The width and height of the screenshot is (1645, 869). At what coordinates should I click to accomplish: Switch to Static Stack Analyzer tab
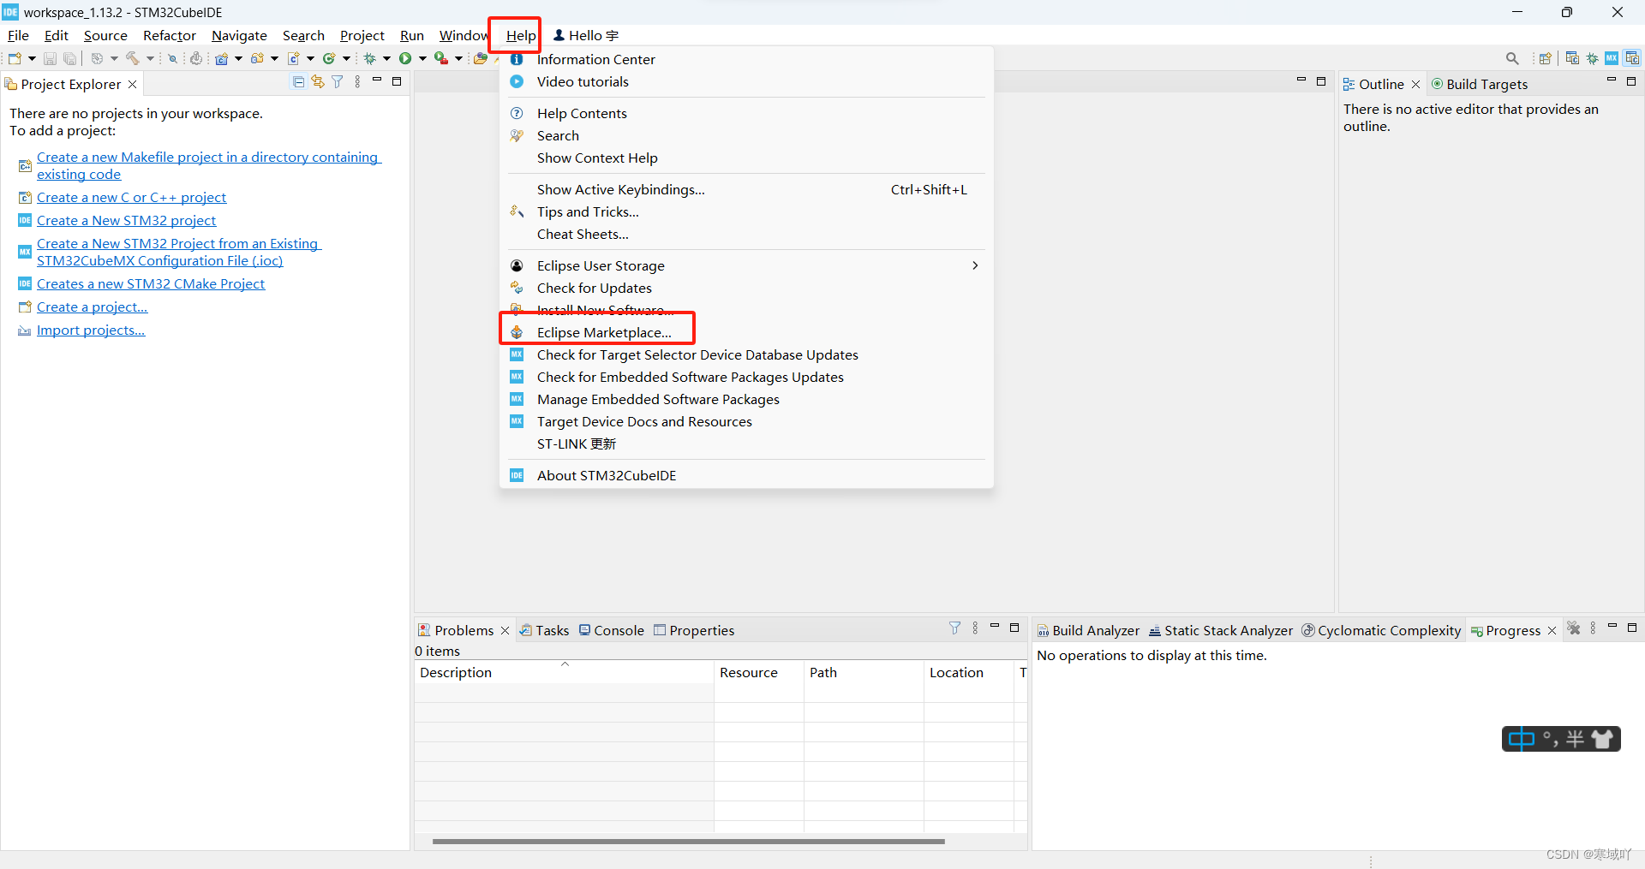click(1220, 630)
